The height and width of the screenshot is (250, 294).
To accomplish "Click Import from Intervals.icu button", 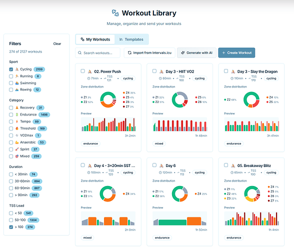I will pyautogui.click(x=149, y=53).
